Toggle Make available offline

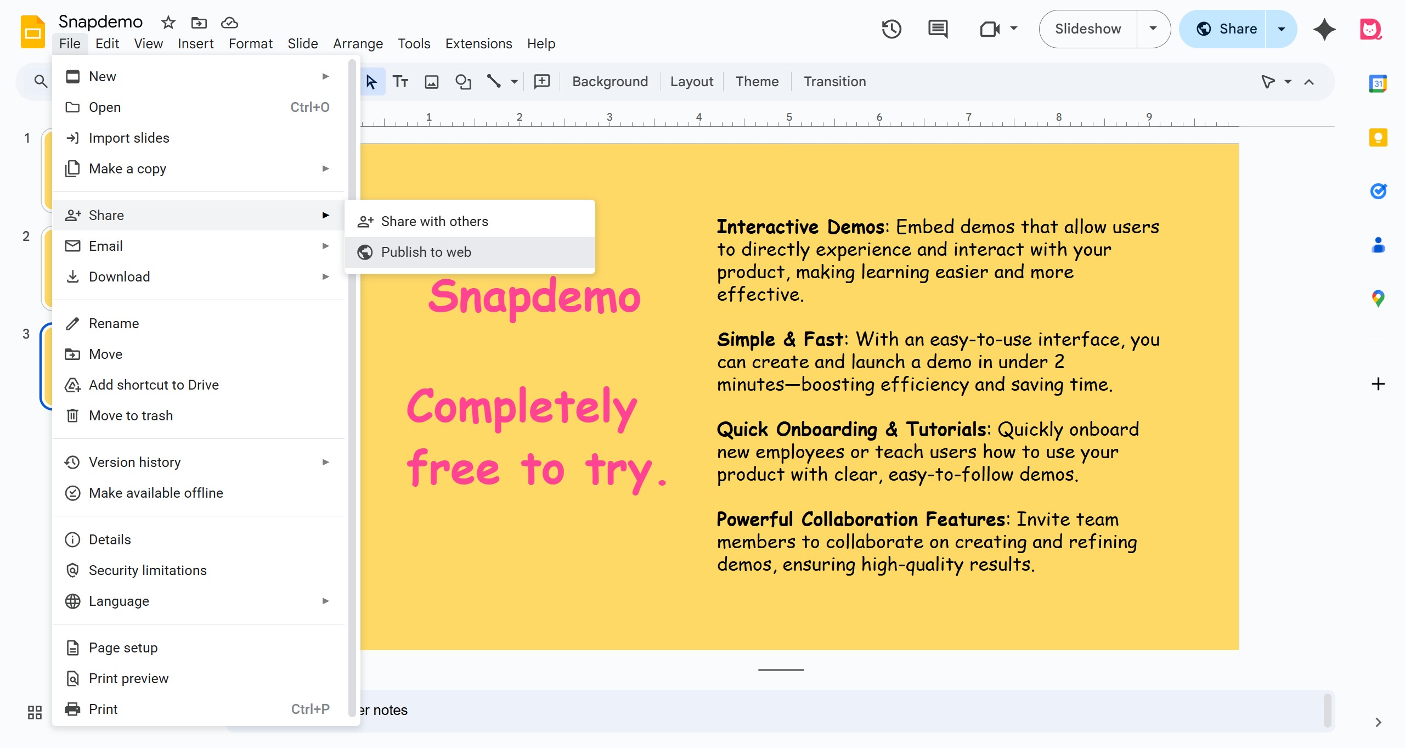click(x=199, y=493)
